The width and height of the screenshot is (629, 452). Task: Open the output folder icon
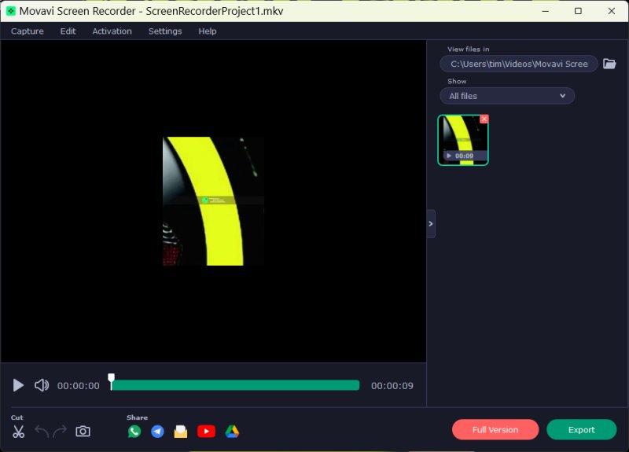coord(609,64)
